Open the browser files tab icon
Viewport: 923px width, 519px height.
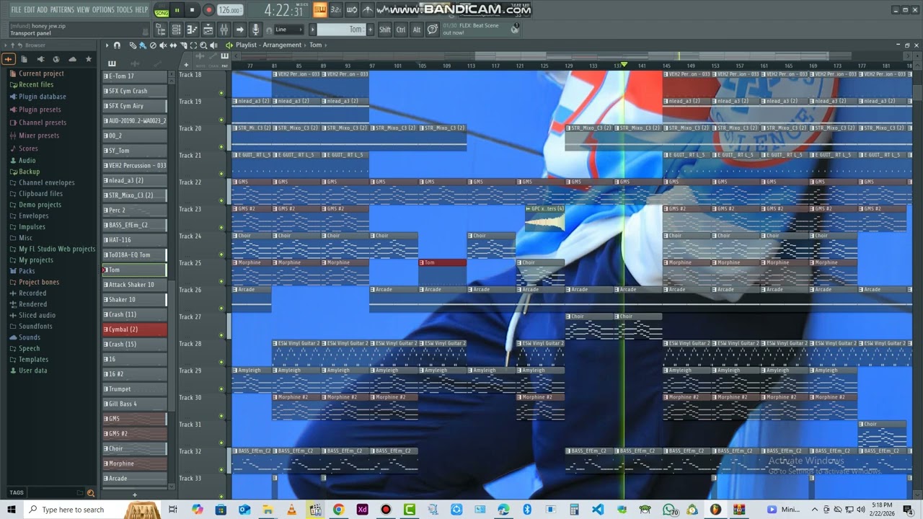pyautogui.click(x=24, y=59)
